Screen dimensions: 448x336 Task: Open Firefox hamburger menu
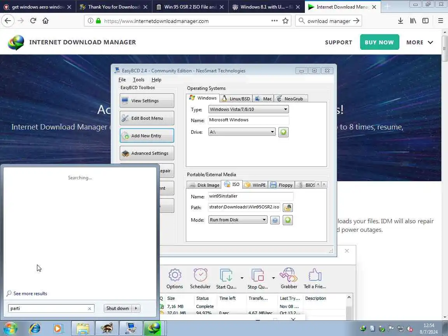tap(441, 21)
